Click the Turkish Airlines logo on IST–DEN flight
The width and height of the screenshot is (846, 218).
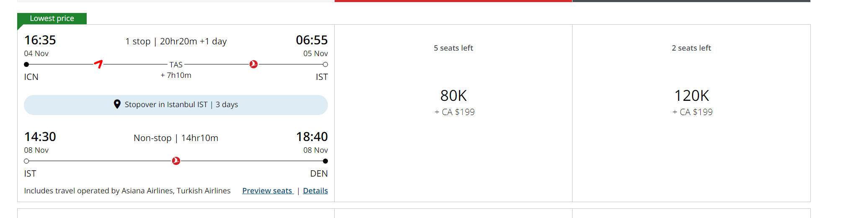click(x=176, y=161)
